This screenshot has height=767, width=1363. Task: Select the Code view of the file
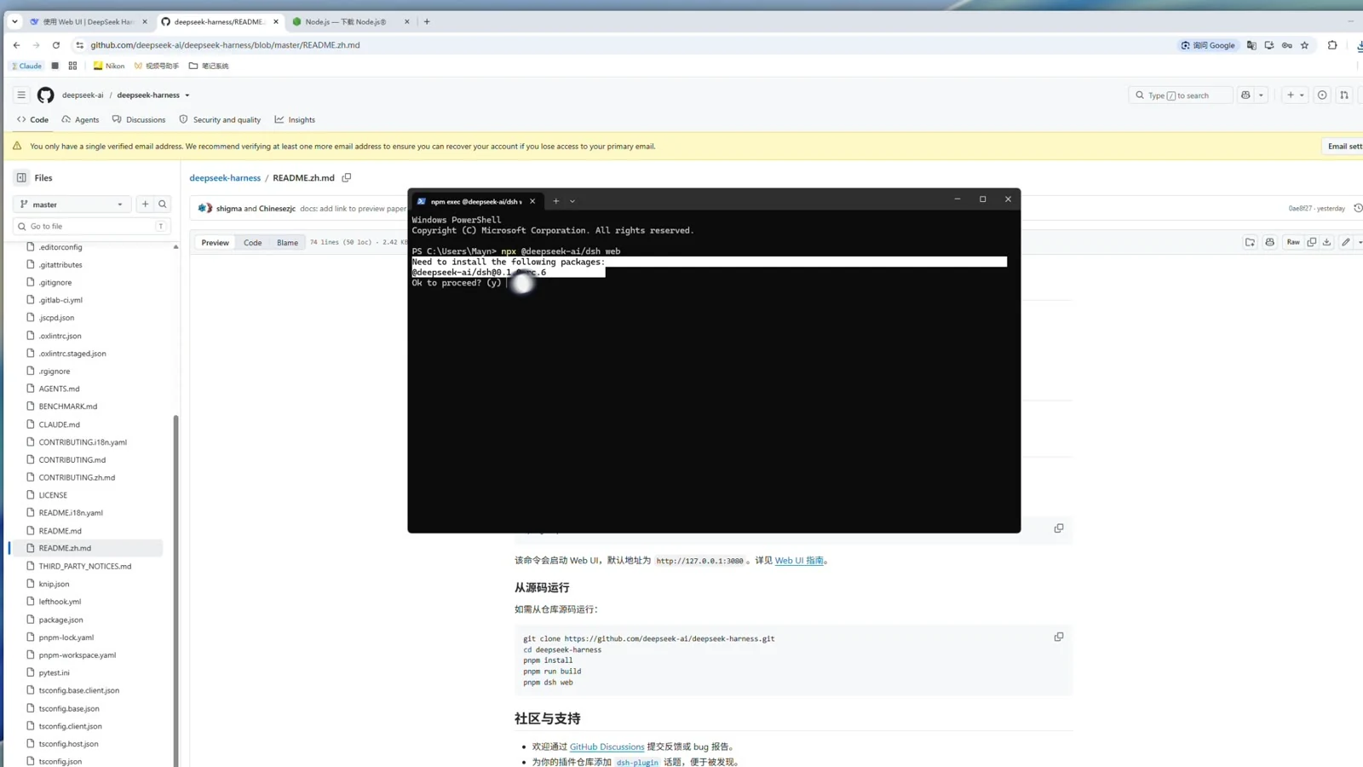[253, 242]
